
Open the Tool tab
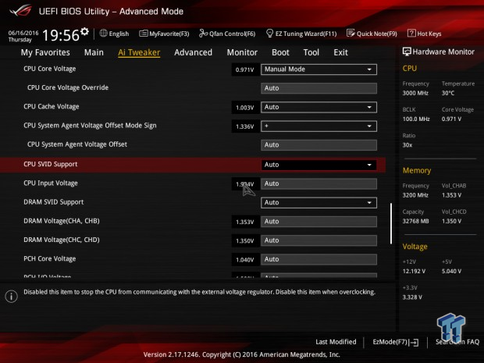(x=311, y=52)
